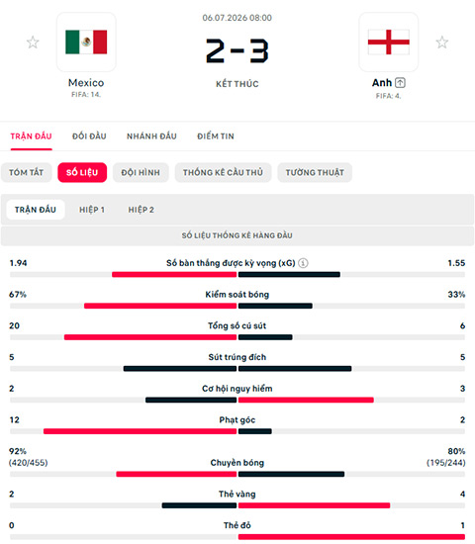Open the England flag team logo
The width and height of the screenshot is (475, 544).
click(389, 42)
